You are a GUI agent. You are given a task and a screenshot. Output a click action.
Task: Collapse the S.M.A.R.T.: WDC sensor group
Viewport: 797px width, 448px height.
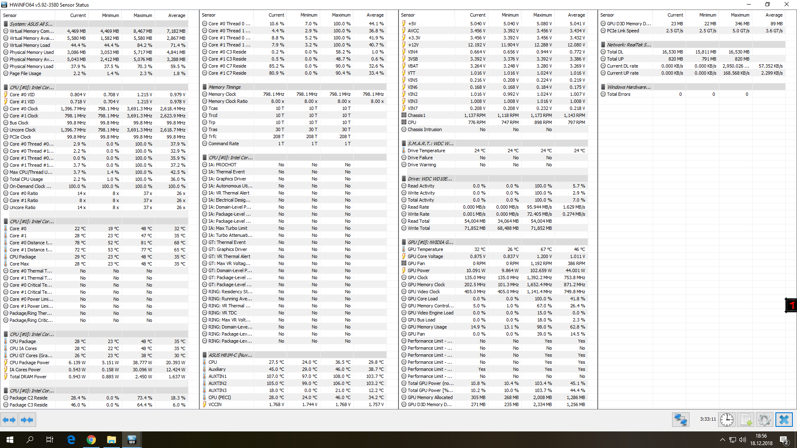click(430, 144)
